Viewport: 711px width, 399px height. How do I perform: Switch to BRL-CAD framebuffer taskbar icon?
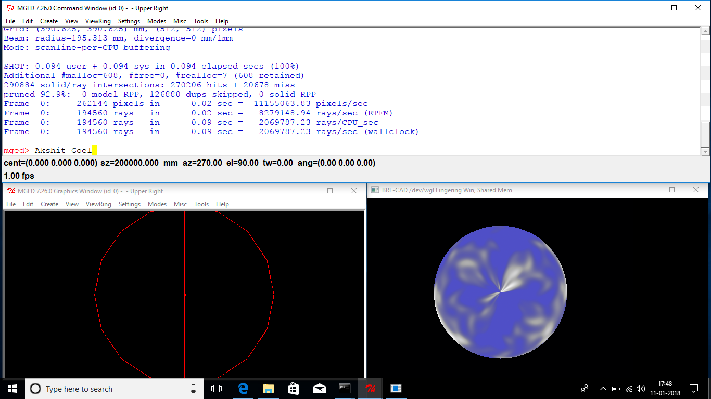tap(396, 389)
